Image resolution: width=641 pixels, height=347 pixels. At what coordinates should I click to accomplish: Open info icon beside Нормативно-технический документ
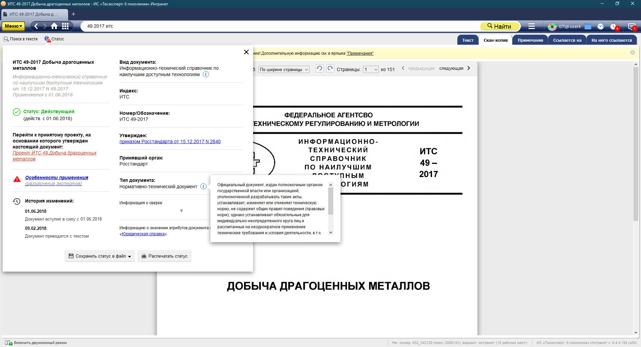click(x=203, y=187)
